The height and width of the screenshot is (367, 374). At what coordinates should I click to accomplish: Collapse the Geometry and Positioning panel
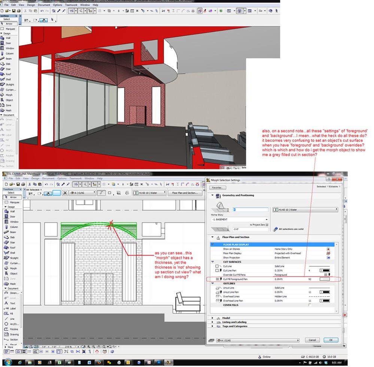pyautogui.click(x=212, y=195)
